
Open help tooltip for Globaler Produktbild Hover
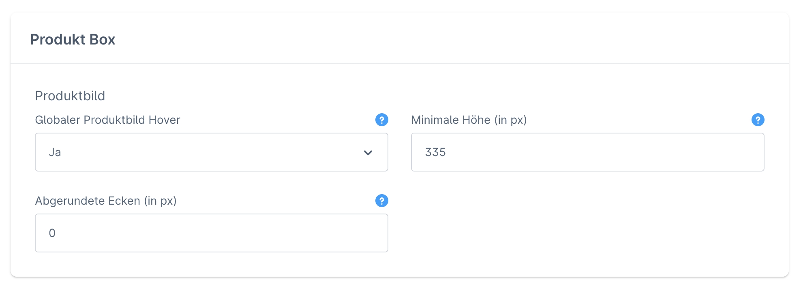381,120
